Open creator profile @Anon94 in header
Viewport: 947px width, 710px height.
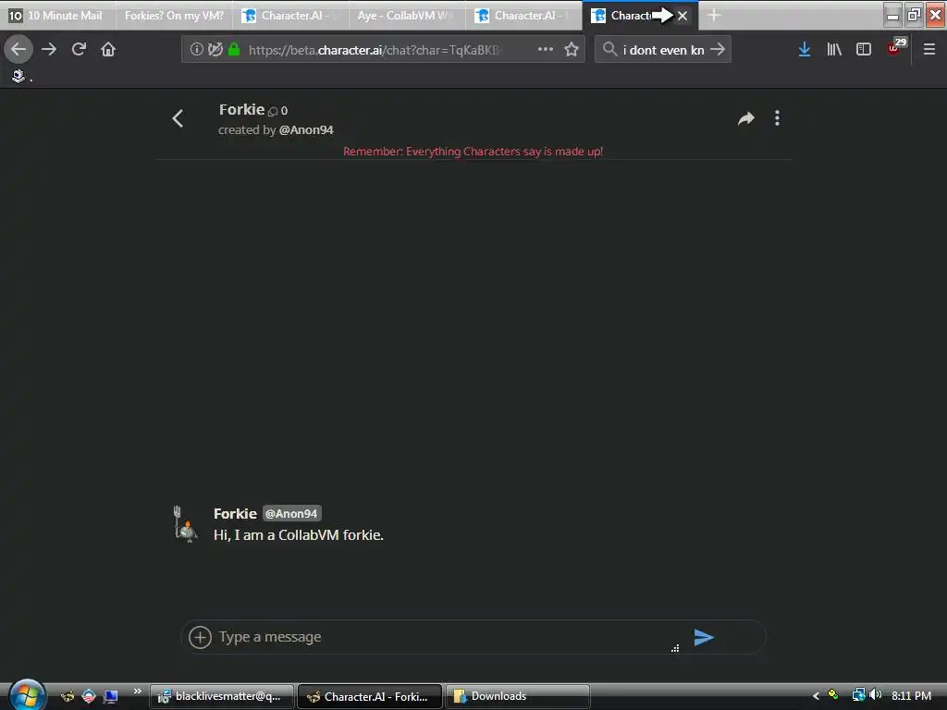point(306,129)
